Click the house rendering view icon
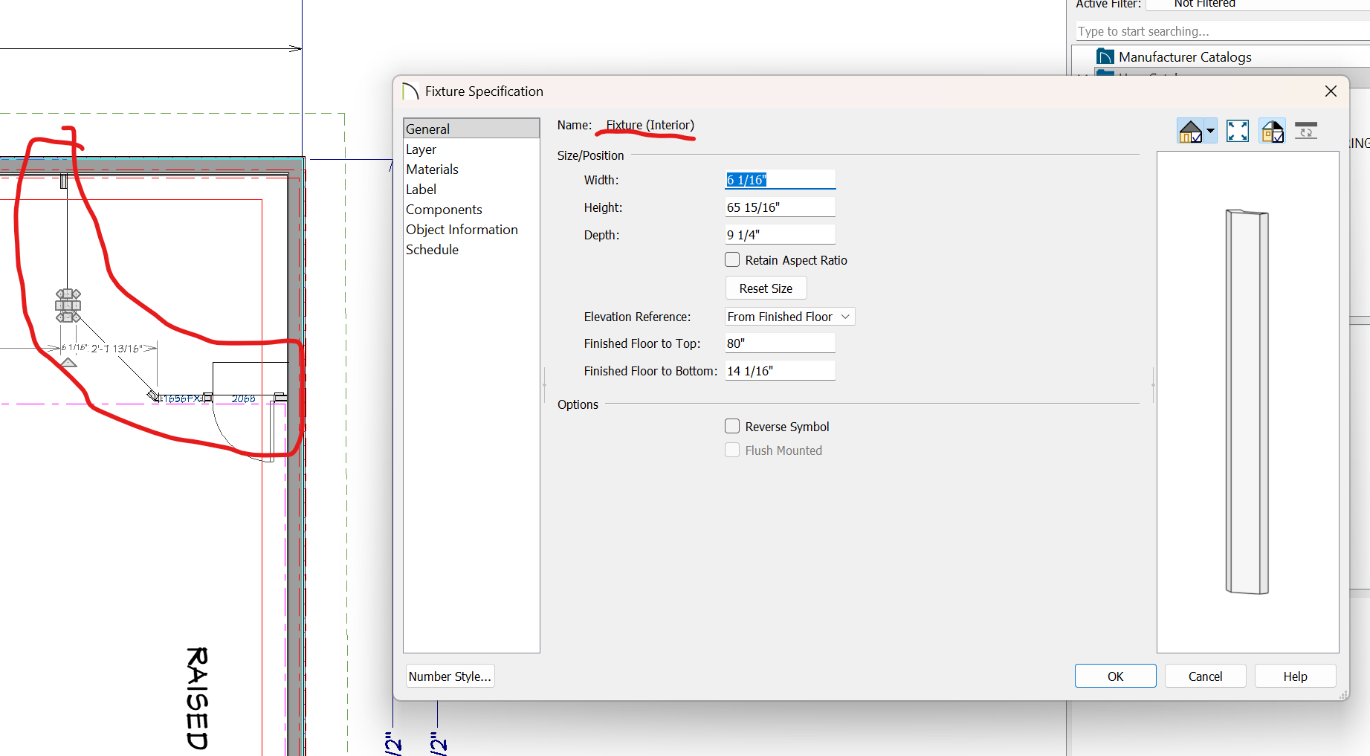Viewport: 1370px width, 756px height. pos(1190,132)
